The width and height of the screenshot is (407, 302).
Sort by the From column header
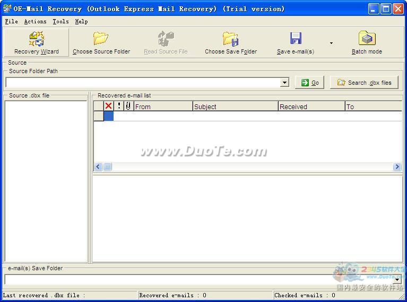pyautogui.click(x=163, y=106)
